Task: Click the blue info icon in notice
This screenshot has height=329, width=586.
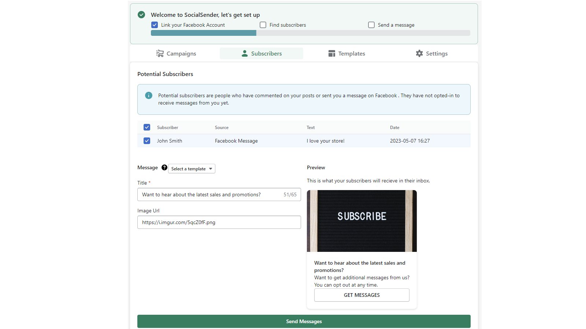Action: [149, 95]
